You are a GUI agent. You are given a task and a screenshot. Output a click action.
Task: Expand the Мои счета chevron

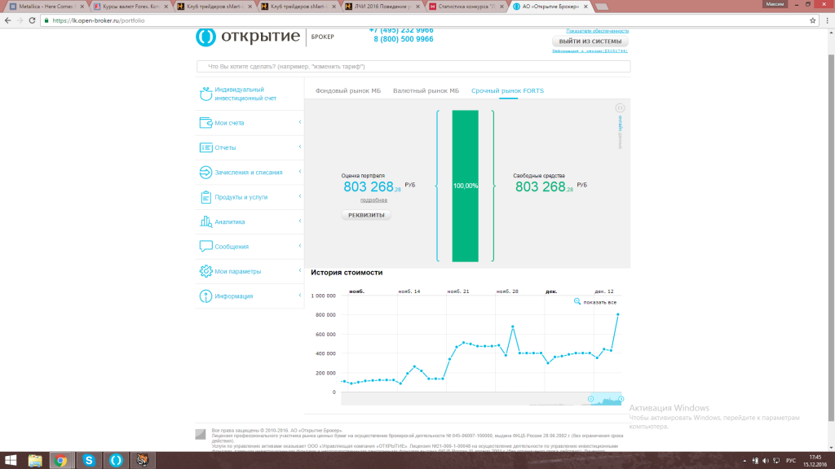(300, 123)
